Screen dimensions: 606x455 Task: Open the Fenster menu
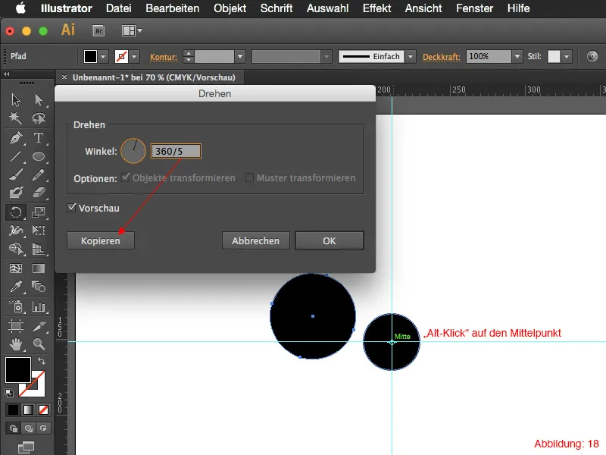tap(475, 8)
